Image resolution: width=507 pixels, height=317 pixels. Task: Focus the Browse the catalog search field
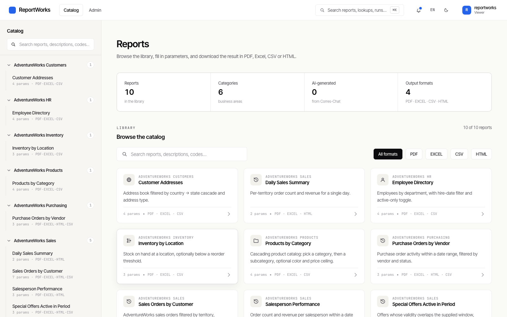click(x=182, y=154)
